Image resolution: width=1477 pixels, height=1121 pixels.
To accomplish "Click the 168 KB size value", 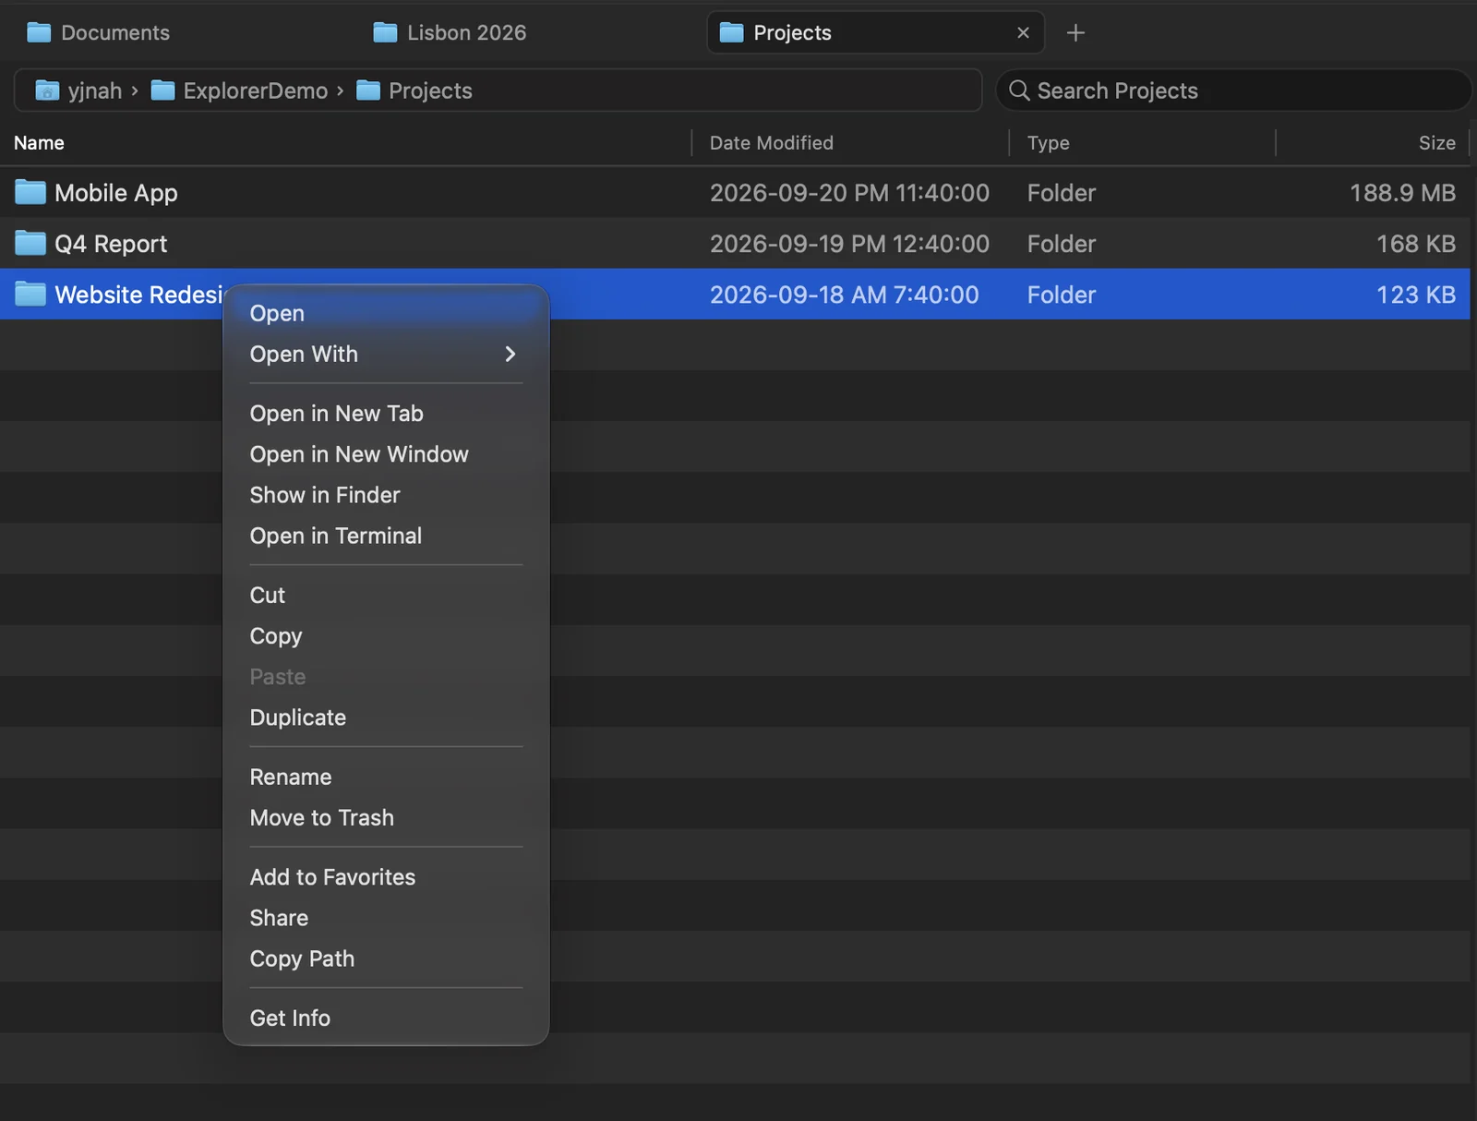I will pyautogui.click(x=1416, y=244).
